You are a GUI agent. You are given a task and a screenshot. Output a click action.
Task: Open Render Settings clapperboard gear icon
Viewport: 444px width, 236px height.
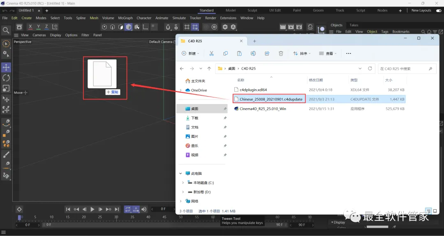click(299, 27)
